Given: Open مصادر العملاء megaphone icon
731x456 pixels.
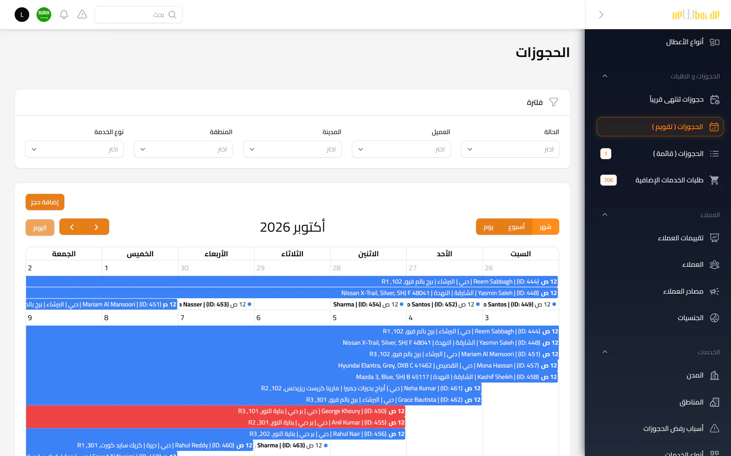Looking at the screenshot, I should (715, 291).
